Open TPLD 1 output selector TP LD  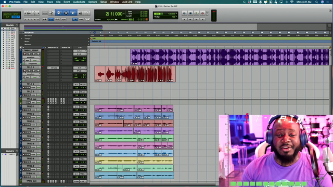coord(80,71)
